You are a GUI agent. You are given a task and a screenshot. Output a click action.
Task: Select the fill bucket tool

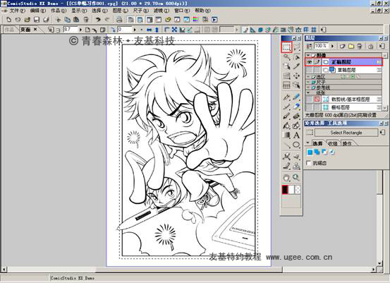pyautogui.click(x=286, y=126)
